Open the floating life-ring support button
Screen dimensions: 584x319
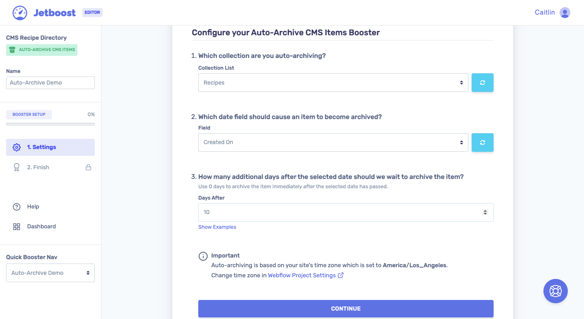[555, 291]
